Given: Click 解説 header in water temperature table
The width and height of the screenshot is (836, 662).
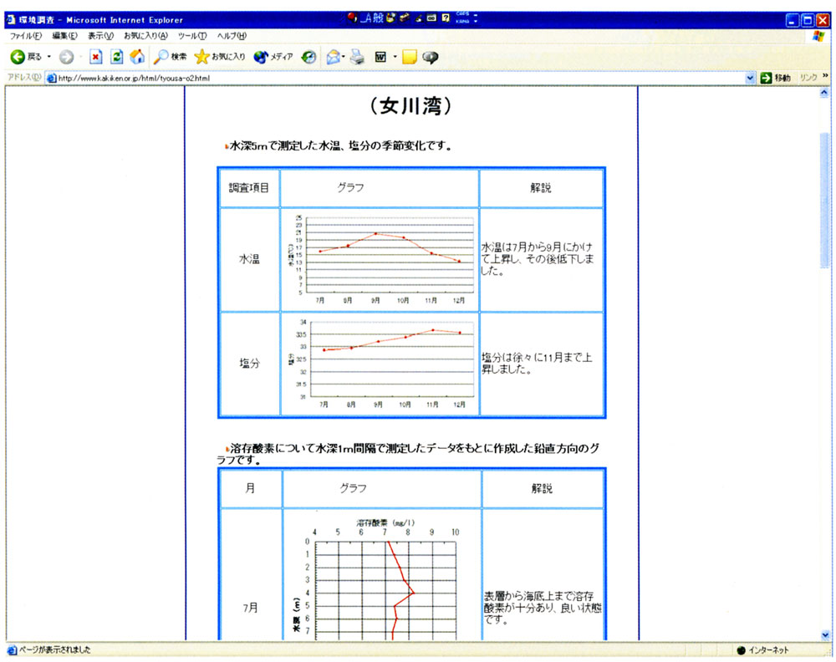Looking at the screenshot, I should (541, 187).
